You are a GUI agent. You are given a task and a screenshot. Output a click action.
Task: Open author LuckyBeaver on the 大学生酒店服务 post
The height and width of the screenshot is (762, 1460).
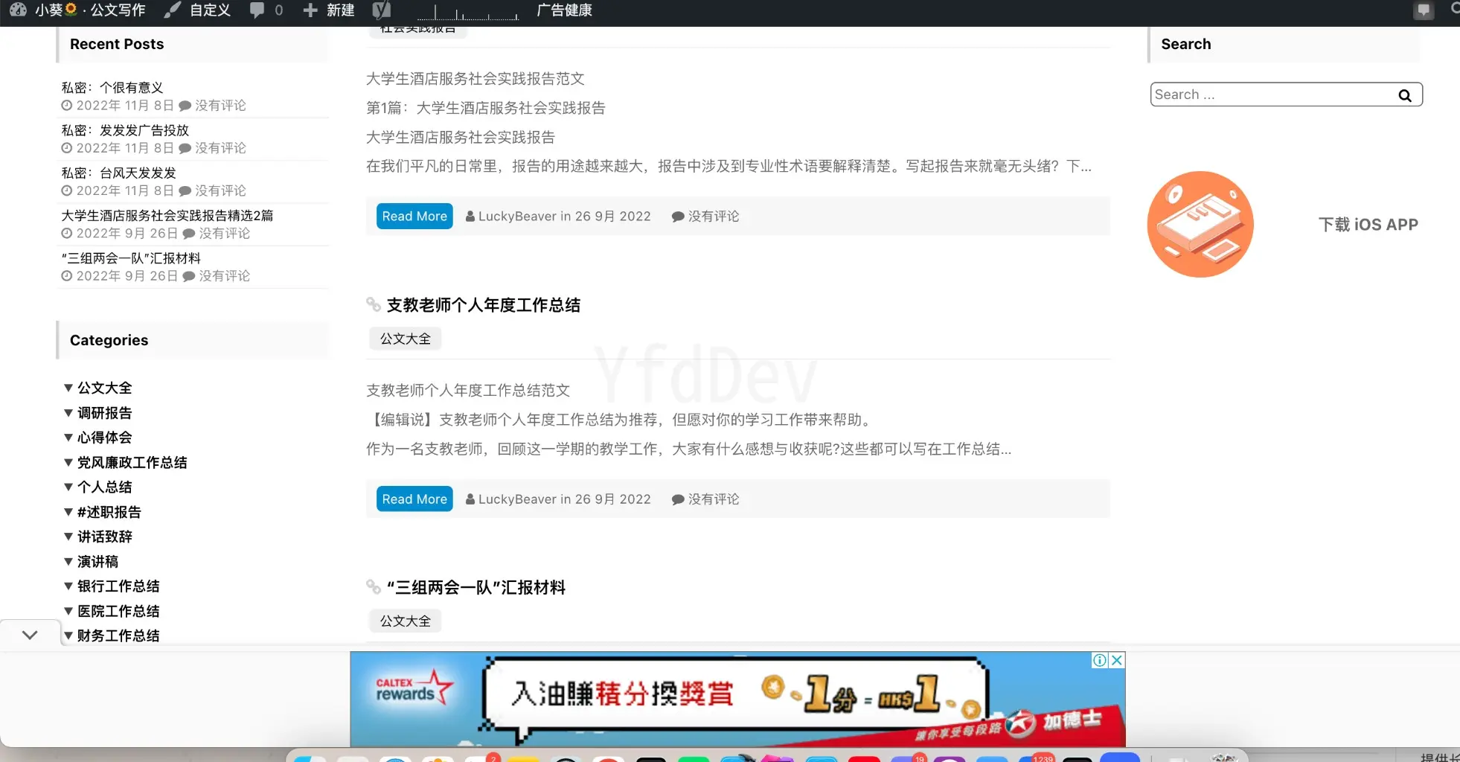[x=517, y=216]
